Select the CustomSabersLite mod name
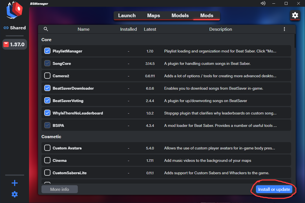This screenshot has width=305, height=203. point(69,173)
